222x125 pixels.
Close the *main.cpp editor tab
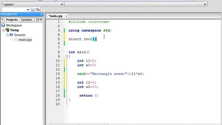66,16
